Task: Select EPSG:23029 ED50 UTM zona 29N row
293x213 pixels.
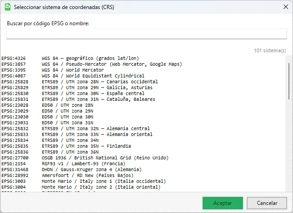Action: [143, 111]
